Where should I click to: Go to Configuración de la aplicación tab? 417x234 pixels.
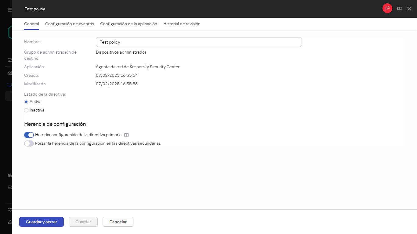pyautogui.click(x=129, y=24)
